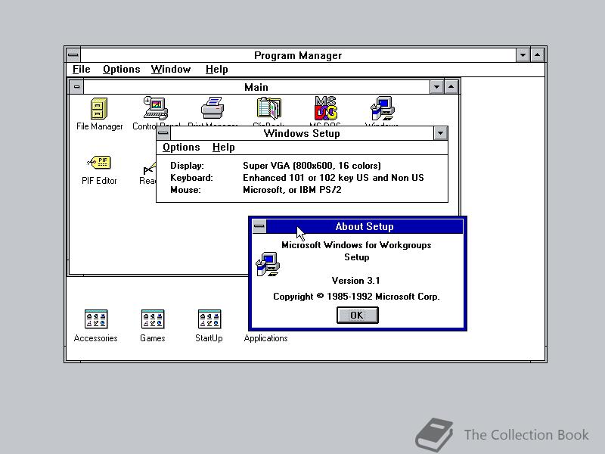Open the Print Manager printer icon
Screen dimensions: 605x454
pyautogui.click(x=213, y=108)
